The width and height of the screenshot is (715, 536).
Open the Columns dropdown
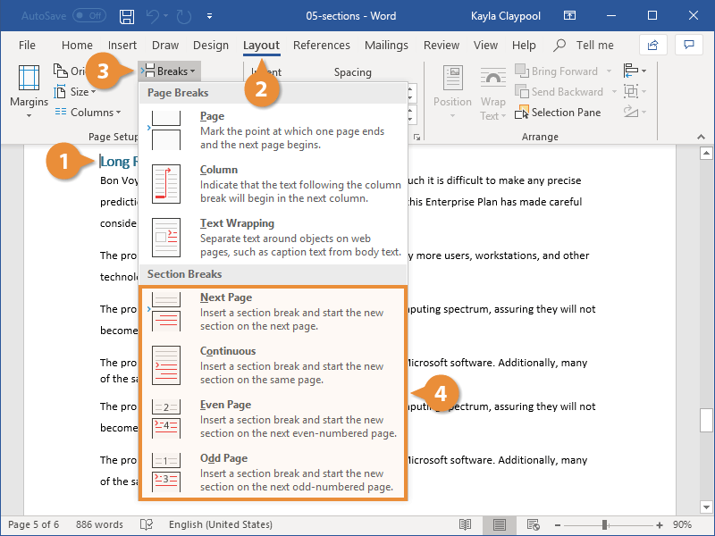(x=90, y=112)
